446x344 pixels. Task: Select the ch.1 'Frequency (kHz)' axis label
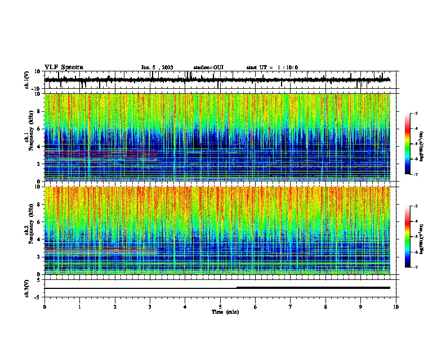click(x=32, y=130)
